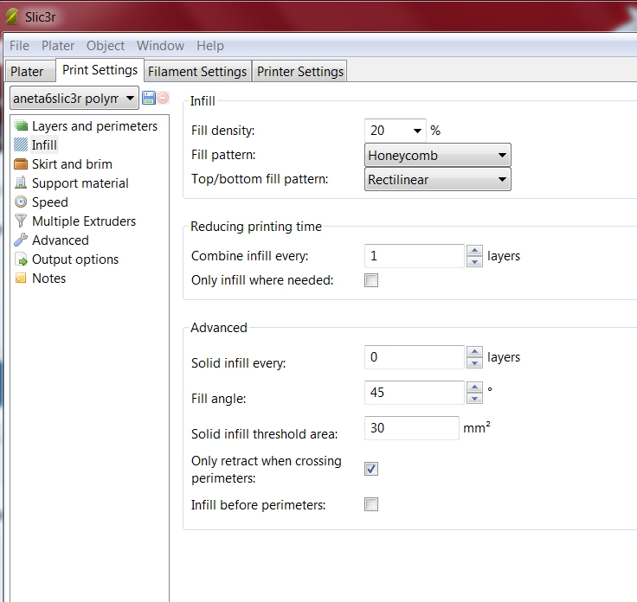
Task: Click the Combine infill every input field
Action: (x=415, y=256)
